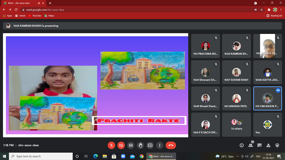Viewport: 285px width, 160px height.
Task: Click the Windows taskbar search box
Action: click(x=41, y=156)
